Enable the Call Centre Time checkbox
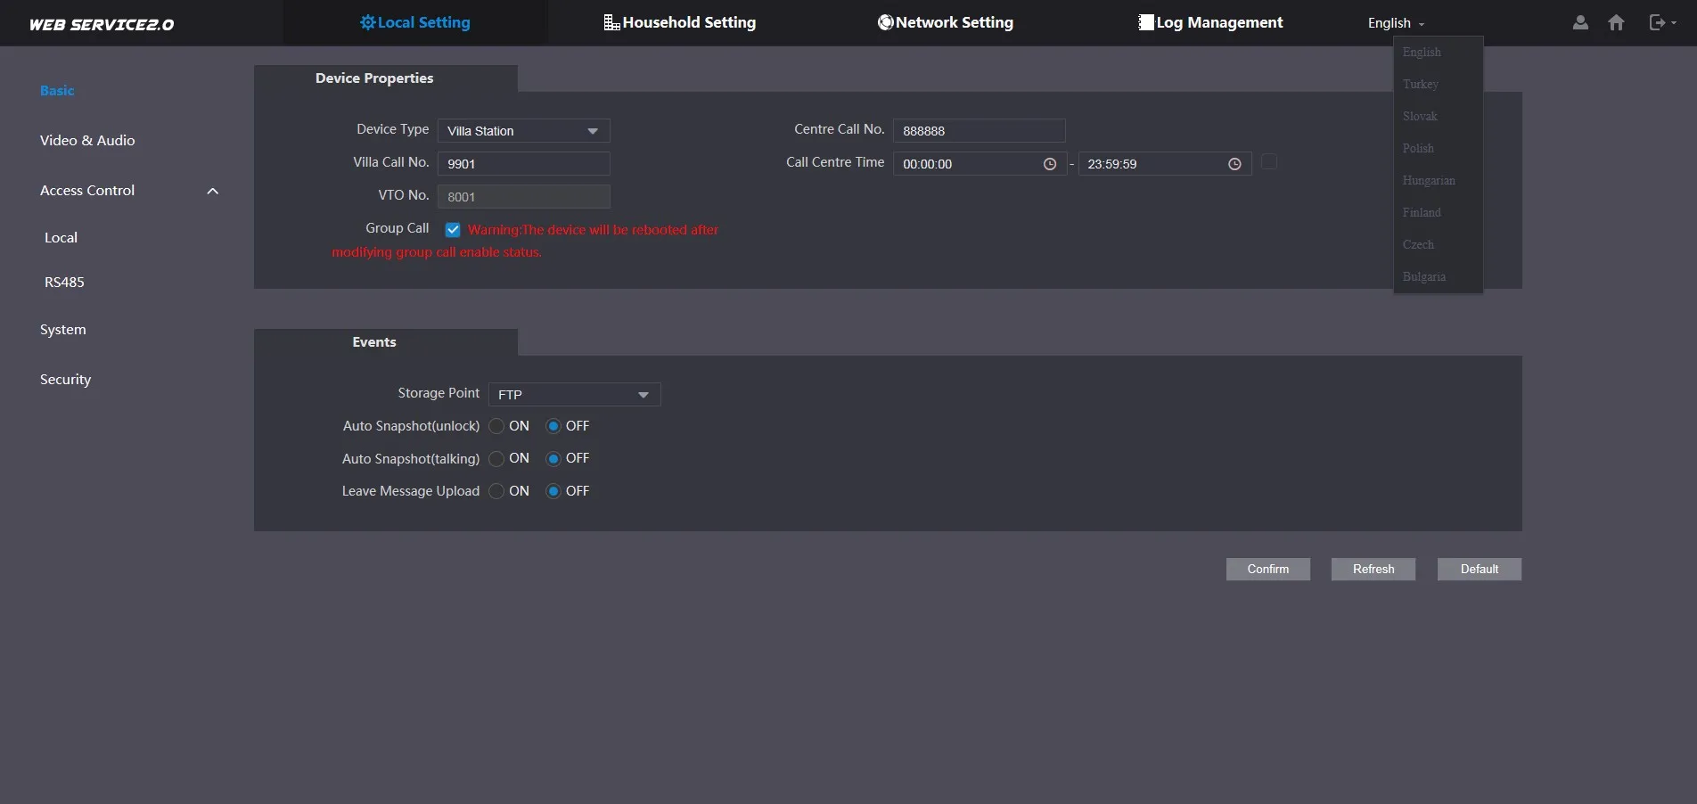This screenshot has height=804, width=1697. 1269,161
